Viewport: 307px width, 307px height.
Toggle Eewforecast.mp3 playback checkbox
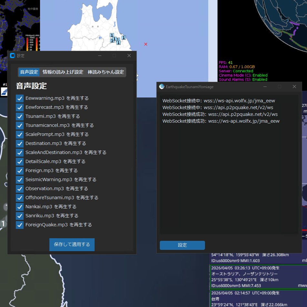20,107
